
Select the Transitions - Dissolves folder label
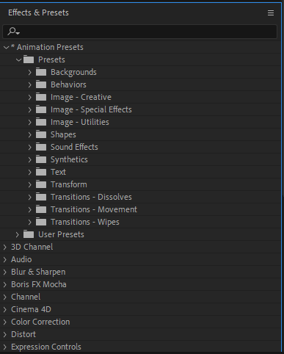point(91,197)
